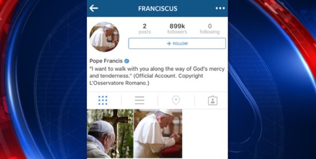Open the 899k followers list

(x=177, y=29)
